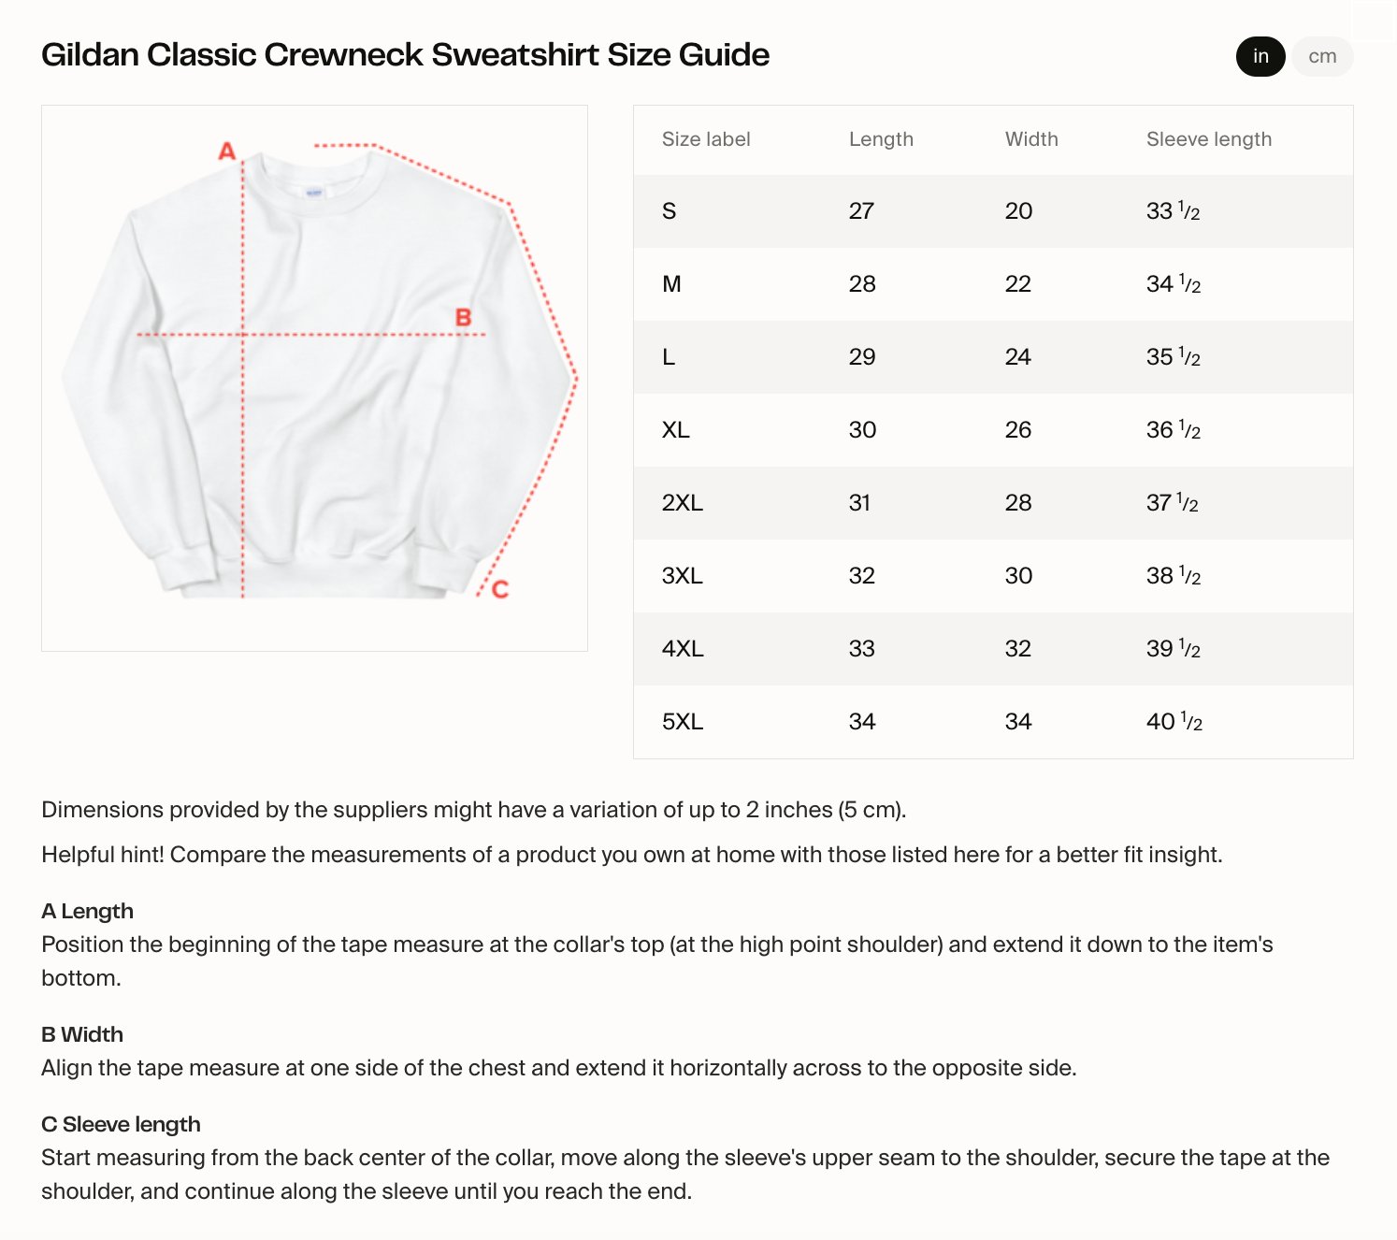The height and width of the screenshot is (1240, 1397).
Task: Select the Width column header
Action: coord(1031,139)
